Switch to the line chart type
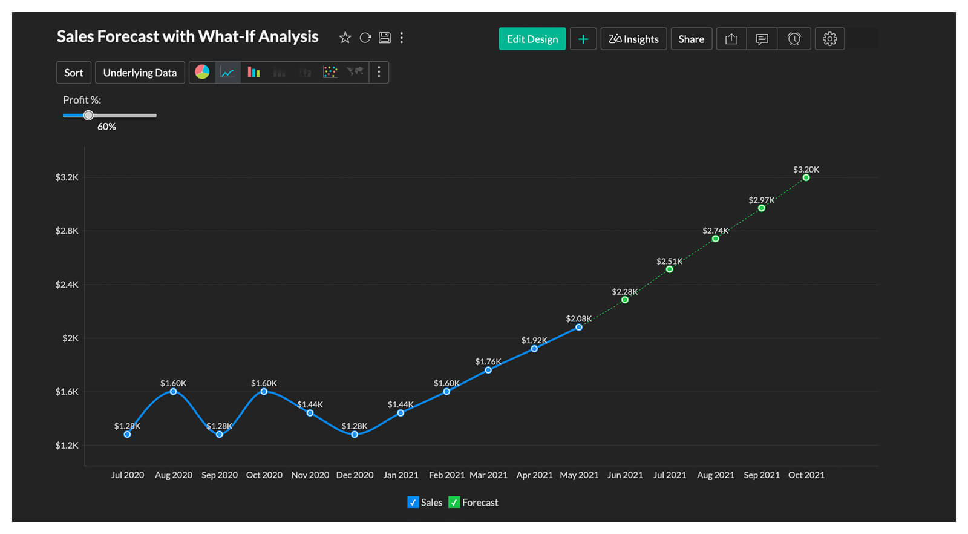The image size is (968, 534). coord(227,73)
